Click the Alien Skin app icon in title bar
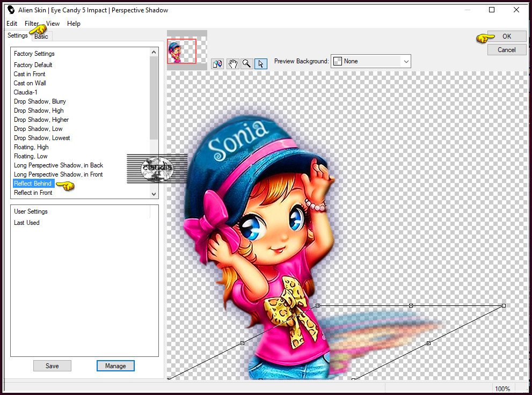Screen dimensions: 532x395 tap(11, 10)
